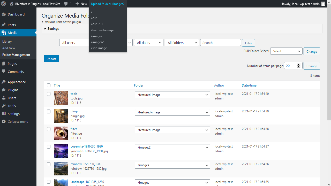The image size is (331, 186).
Task: Click the Settings sliders icon
Action: click(4, 114)
